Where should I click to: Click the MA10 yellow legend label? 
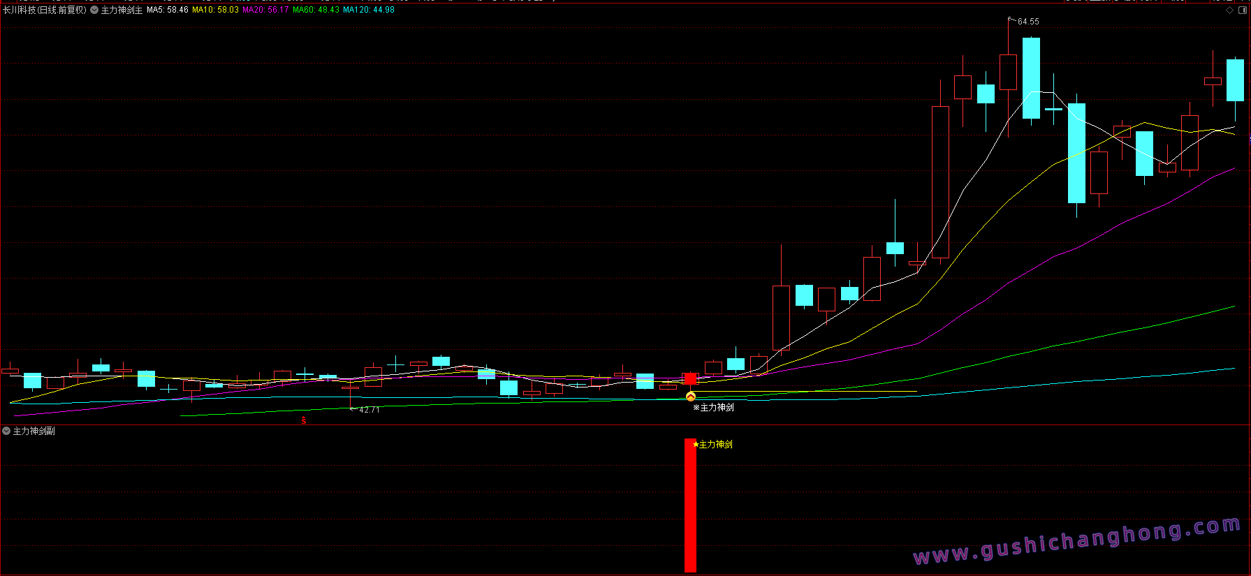click(x=215, y=10)
